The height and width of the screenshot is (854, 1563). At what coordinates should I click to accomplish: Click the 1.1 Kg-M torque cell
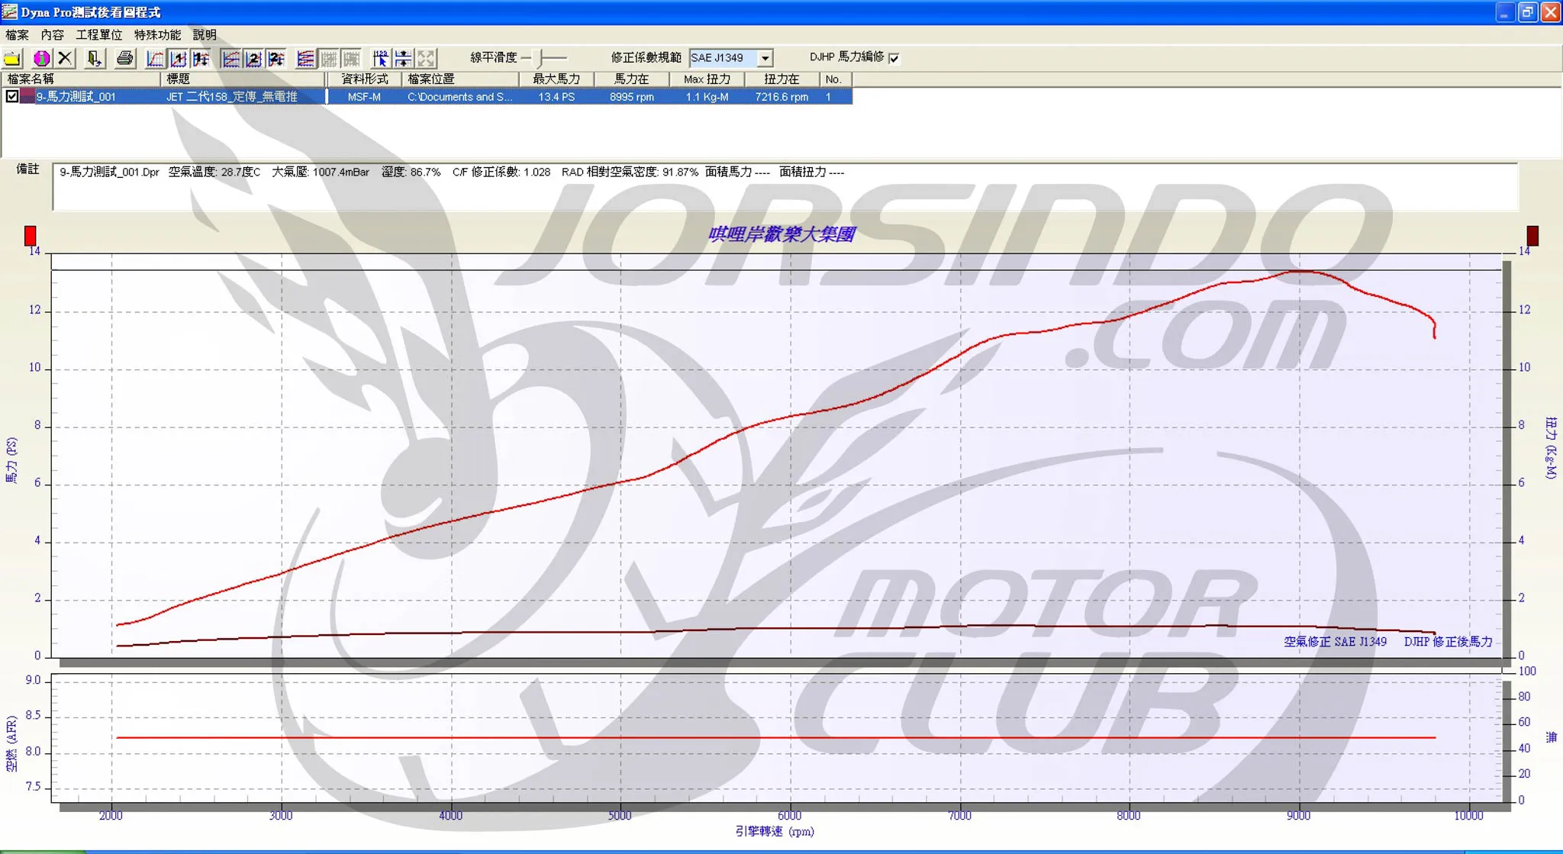click(707, 97)
